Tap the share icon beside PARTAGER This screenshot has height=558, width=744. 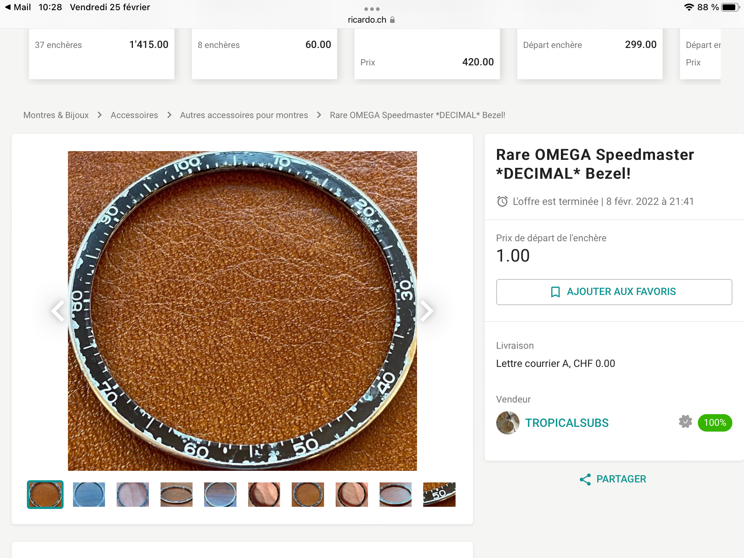click(x=585, y=479)
